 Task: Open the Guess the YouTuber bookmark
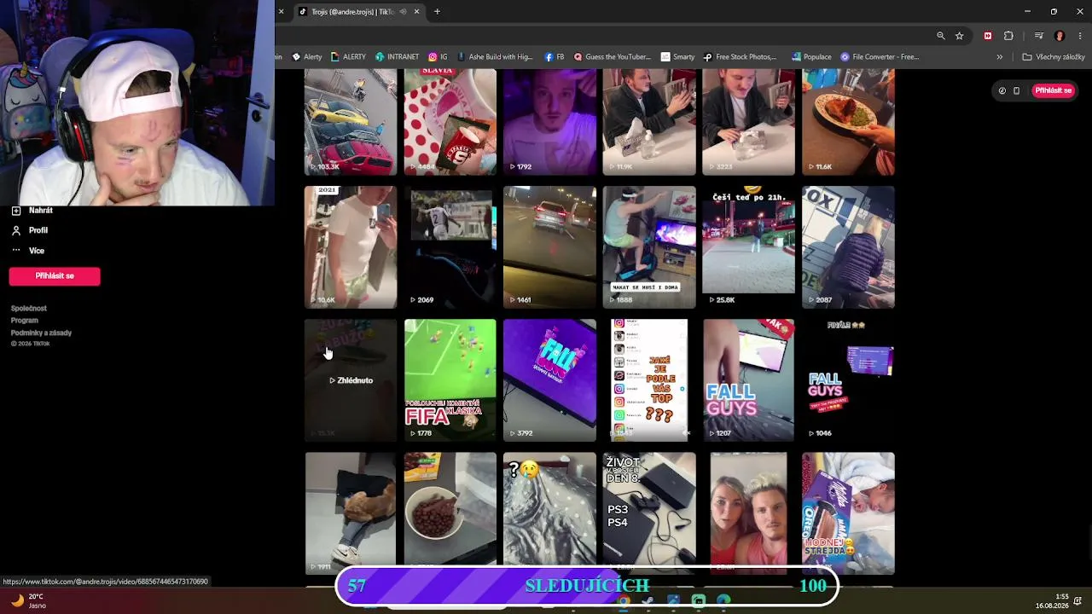(613, 57)
